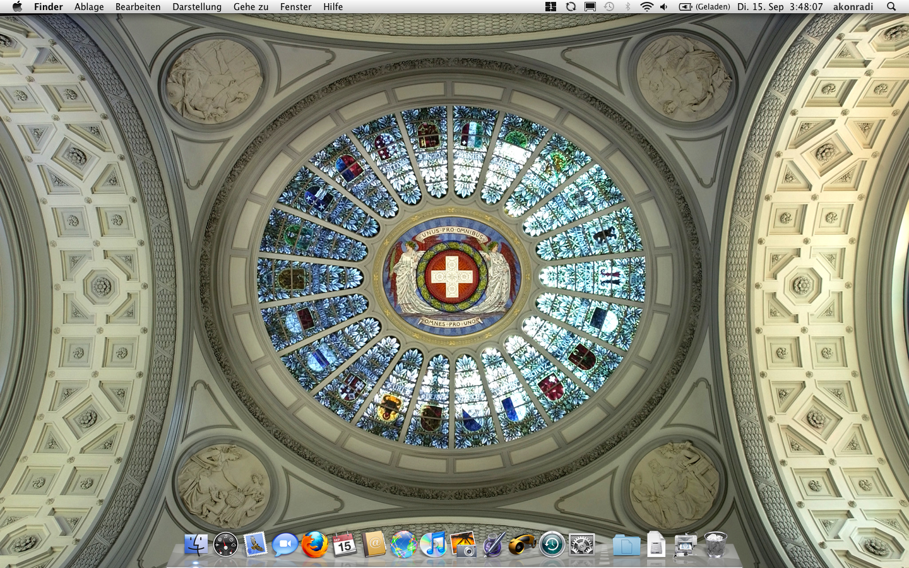Open Firefox from the Dock

coord(314,544)
